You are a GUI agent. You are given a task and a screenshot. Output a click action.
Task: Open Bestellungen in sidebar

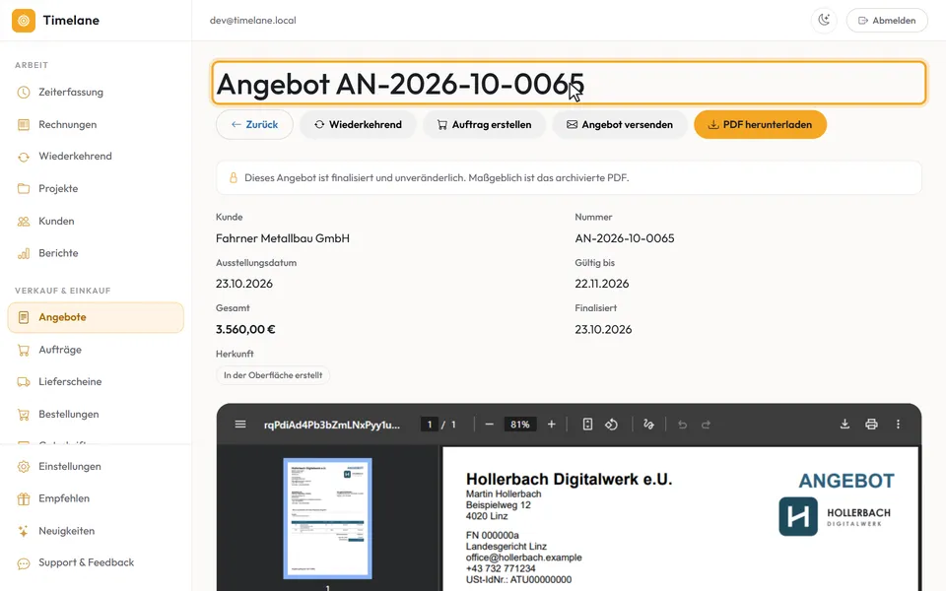[96, 415]
